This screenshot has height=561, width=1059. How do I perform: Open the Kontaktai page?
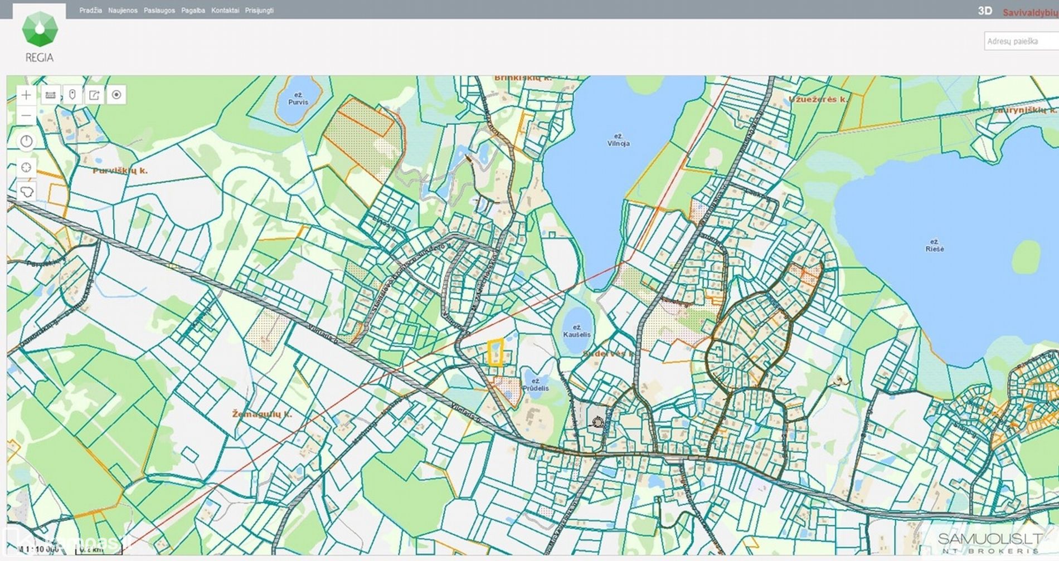coord(225,11)
